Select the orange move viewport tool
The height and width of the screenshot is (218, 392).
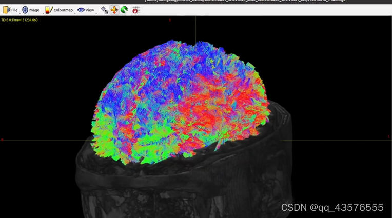click(x=114, y=10)
